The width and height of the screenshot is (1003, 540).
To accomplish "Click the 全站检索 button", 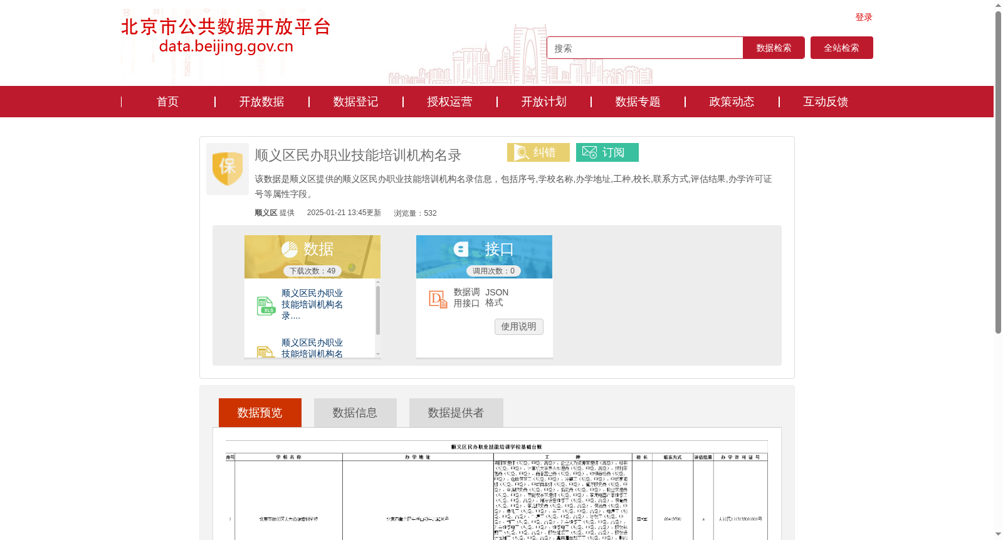I will click(842, 48).
